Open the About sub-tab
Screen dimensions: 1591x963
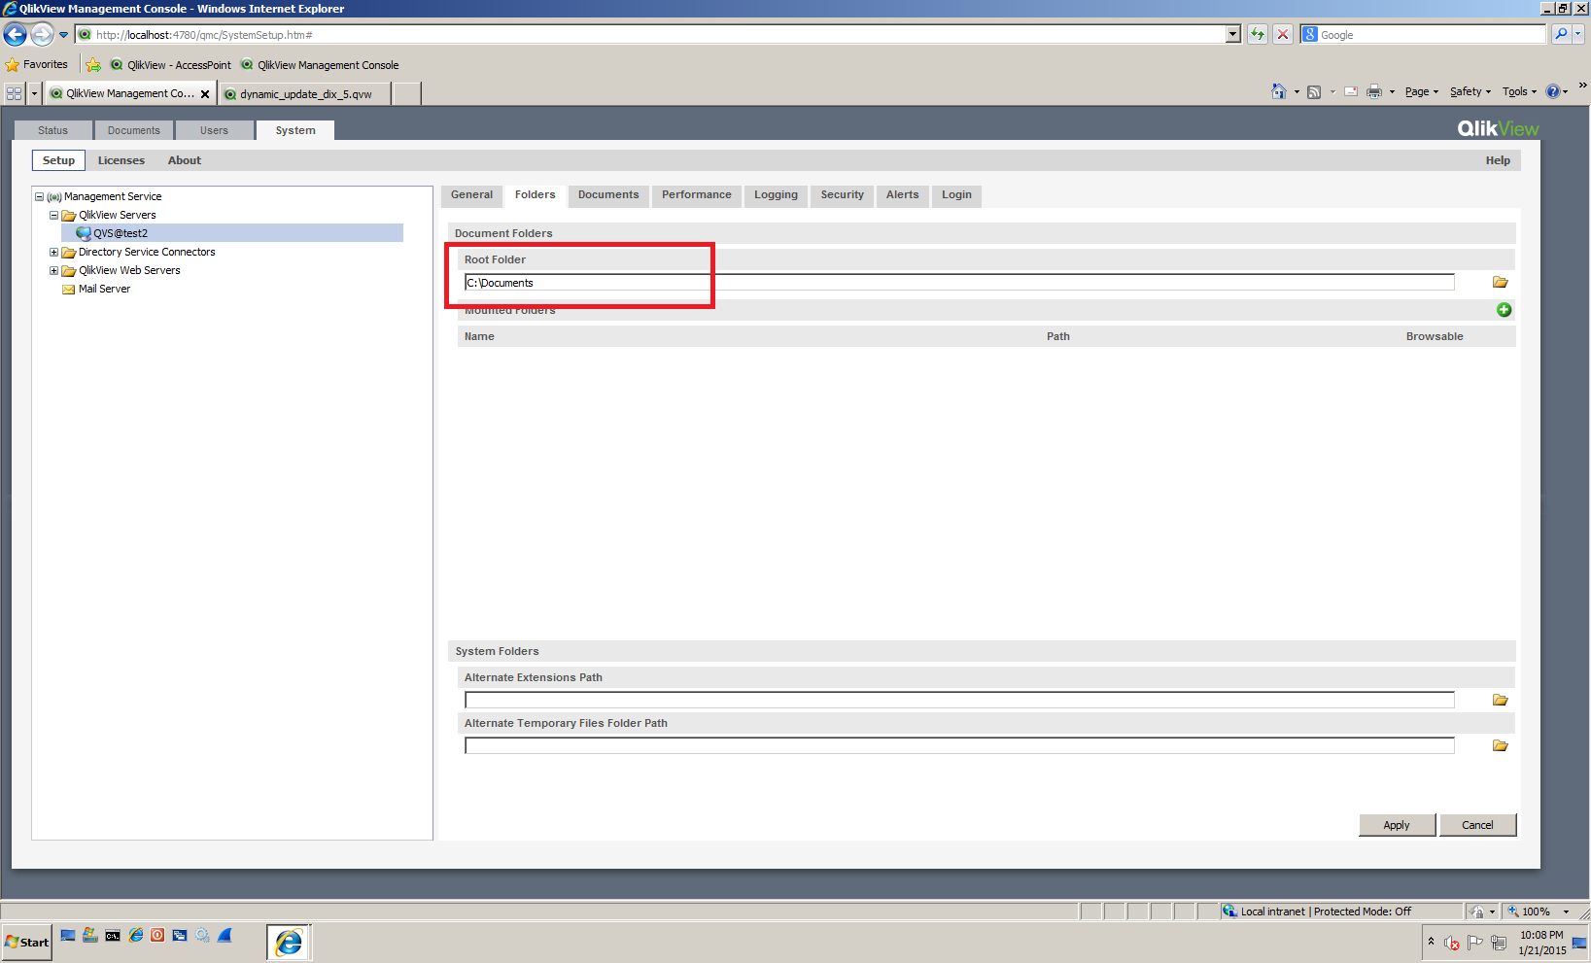click(185, 161)
